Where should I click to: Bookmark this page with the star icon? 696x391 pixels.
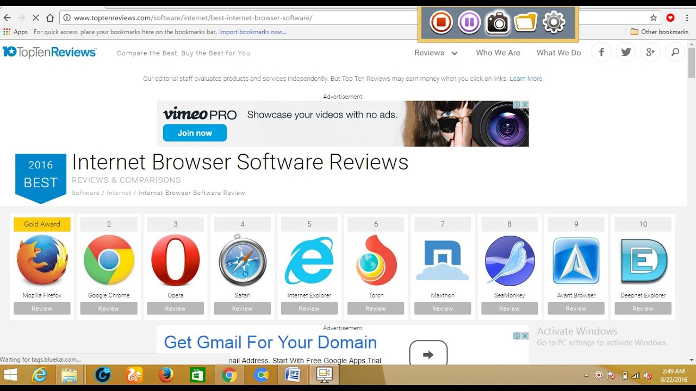(654, 18)
